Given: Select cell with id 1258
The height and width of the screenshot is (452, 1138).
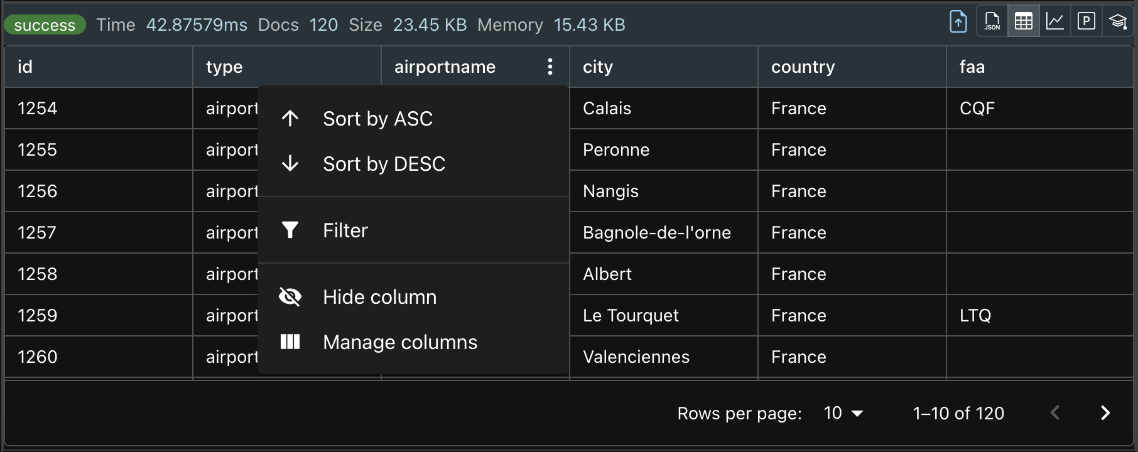Looking at the screenshot, I should pyautogui.click(x=99, y=274).
